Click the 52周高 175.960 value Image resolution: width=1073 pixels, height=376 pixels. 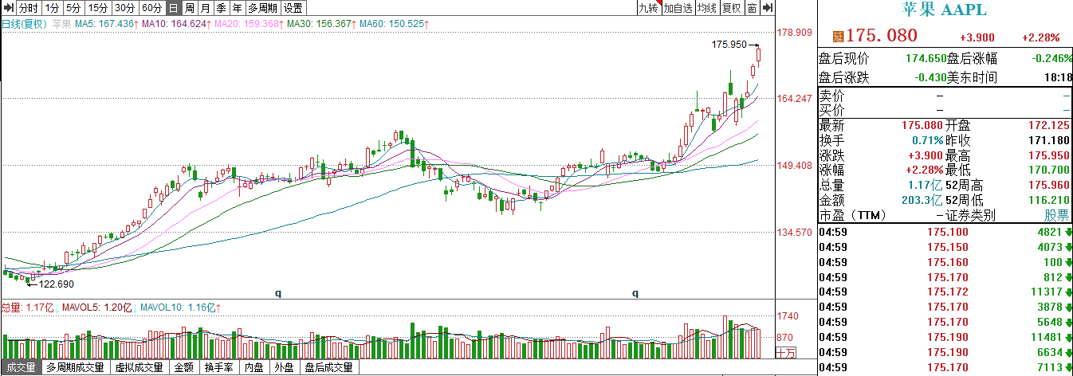[x=1047, y=186]
